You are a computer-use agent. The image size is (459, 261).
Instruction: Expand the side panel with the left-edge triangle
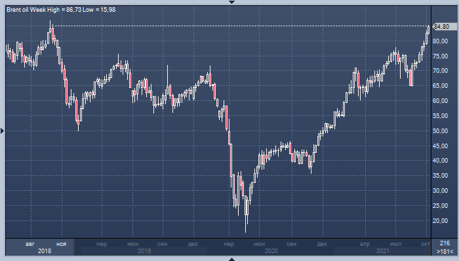pyautogui.click(x=2, y=130)
